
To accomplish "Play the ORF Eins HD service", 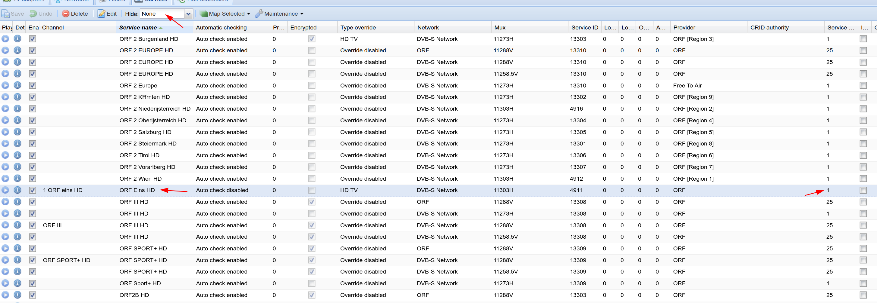I will click(5, 190).
